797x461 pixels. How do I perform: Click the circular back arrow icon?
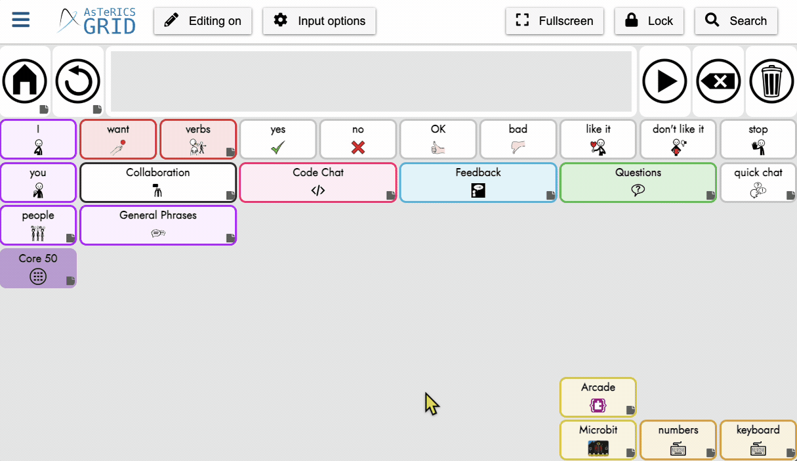(77, 81)
